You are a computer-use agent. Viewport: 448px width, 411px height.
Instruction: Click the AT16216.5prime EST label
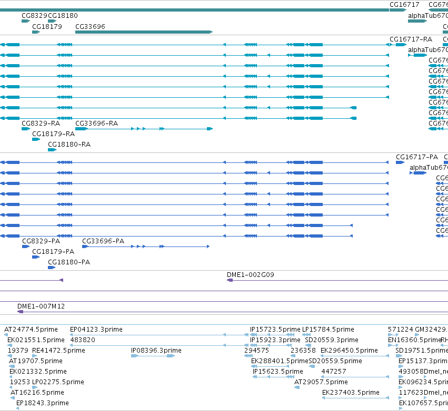pos(37,393)
